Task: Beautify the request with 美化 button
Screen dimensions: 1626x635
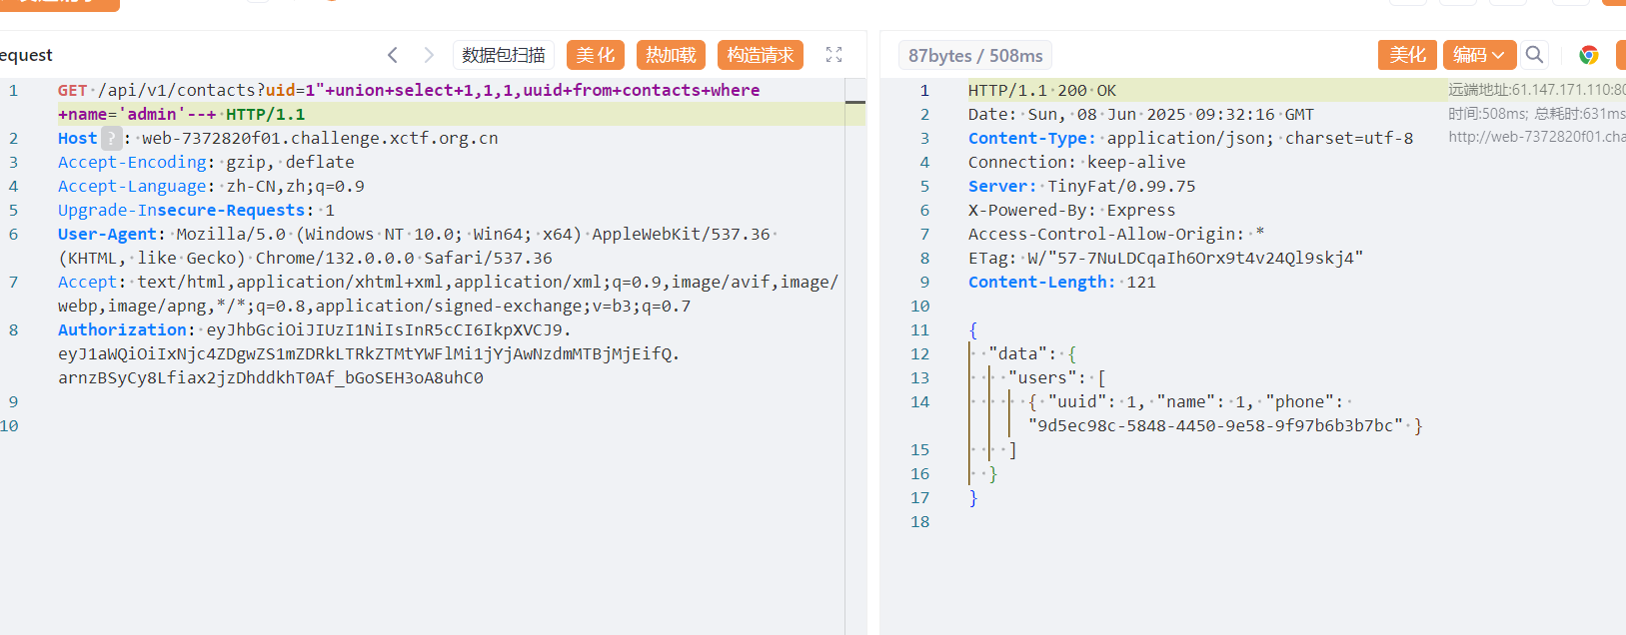Action: [x=596, y=55]
